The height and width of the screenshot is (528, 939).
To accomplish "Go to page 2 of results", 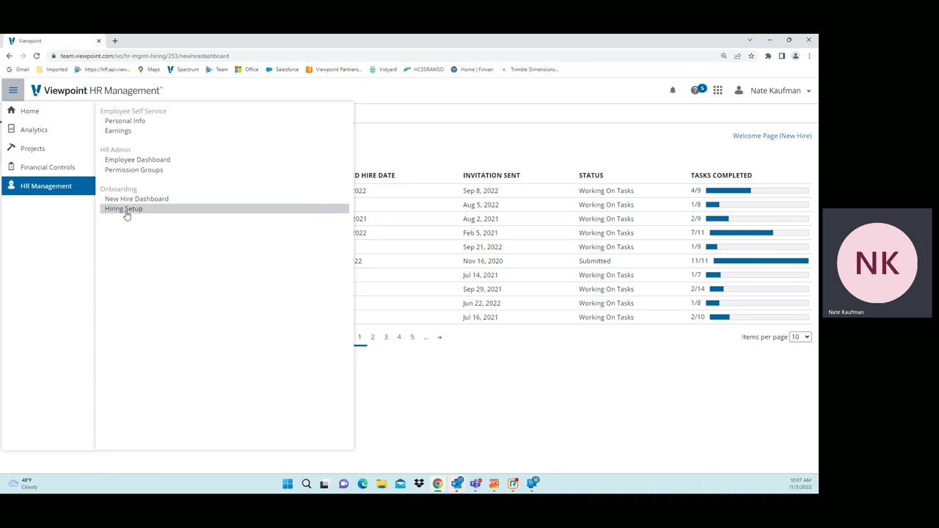I will pyautogui.click(x=373, y=337).
